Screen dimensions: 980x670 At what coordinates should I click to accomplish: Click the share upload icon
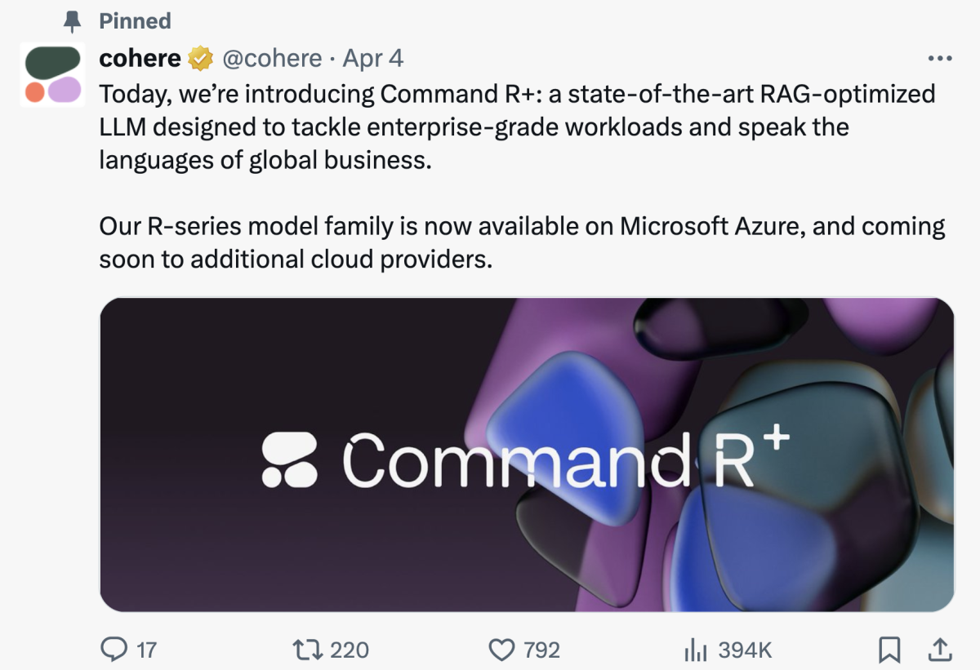click(x=939, y=650)
